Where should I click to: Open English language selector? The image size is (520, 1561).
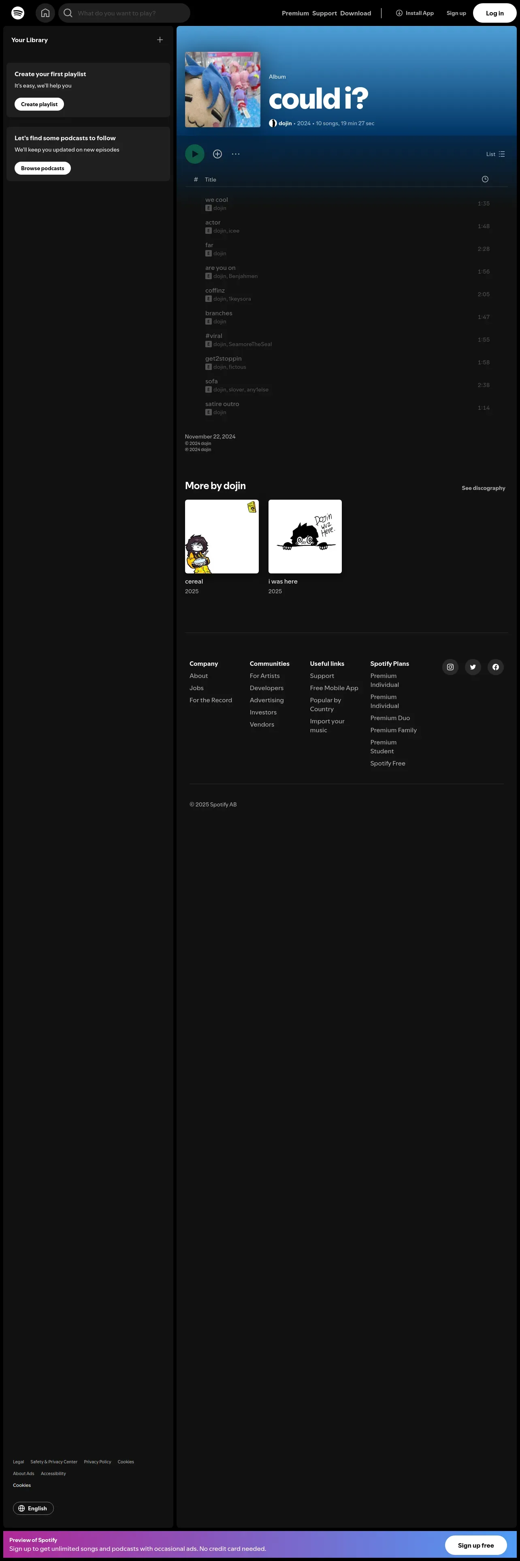33,1508
